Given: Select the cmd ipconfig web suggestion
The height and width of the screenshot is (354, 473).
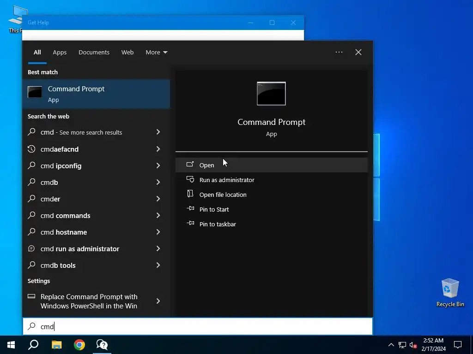Looking at the screenshot, I should (x=96, y=165).
